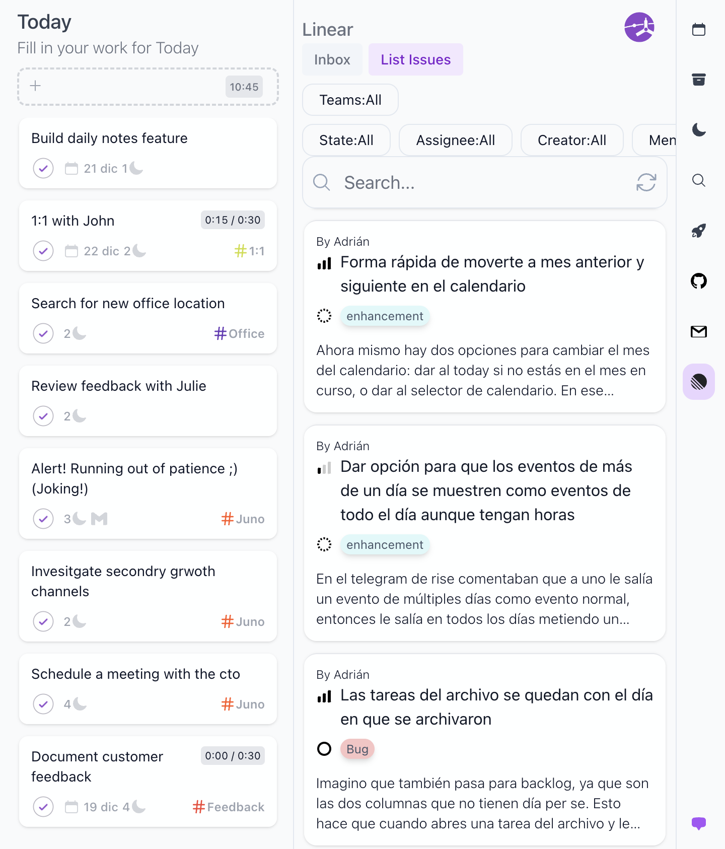Expand the State:All filter
This screenshot has height=849, width=725.
point(346,140)
